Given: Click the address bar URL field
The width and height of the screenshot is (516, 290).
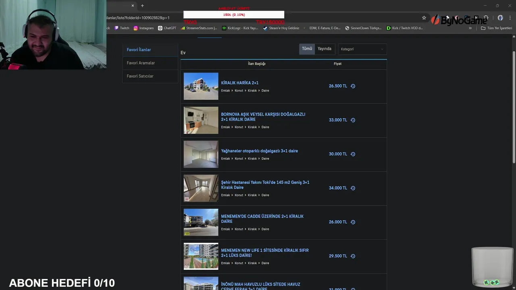Looking at the screenshot, I should click(262, 18).
